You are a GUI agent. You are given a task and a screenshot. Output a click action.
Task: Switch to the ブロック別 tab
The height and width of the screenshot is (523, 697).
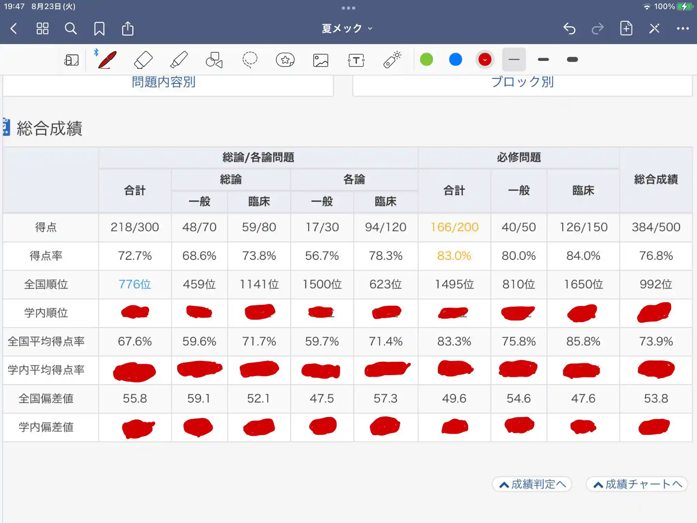click(x=522, y=83)
